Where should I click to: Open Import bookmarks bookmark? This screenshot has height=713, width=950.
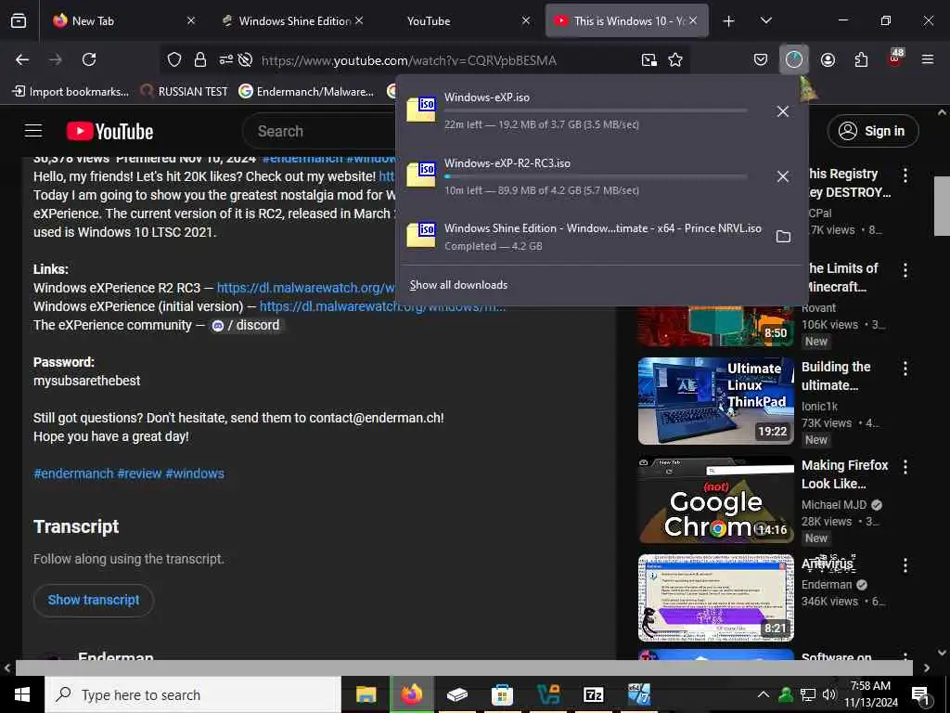71,92
